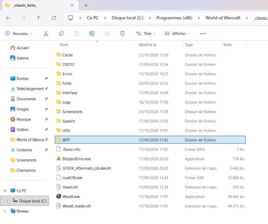Click Ce PC in the address breadcrumb
The image size is (268, 224).
tap(93, 18)
